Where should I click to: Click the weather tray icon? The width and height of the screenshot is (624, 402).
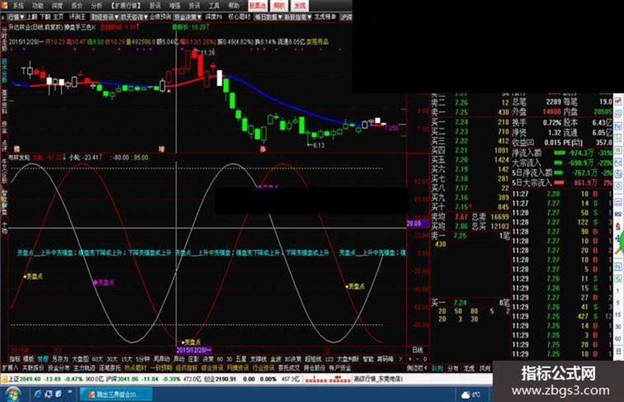coord(466,395)
